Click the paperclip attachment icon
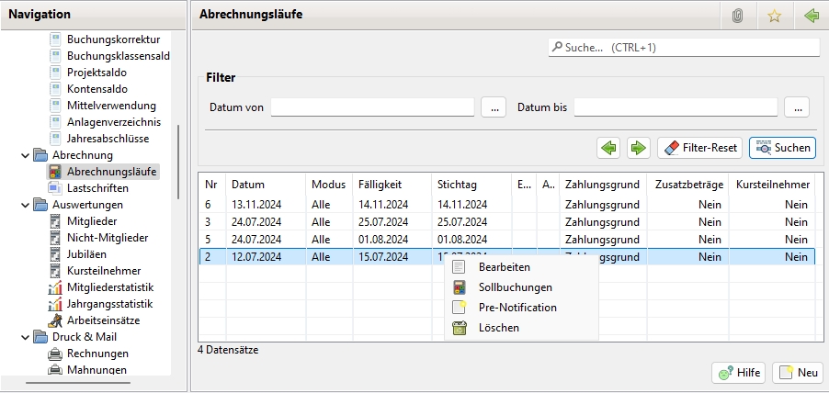Viewport: 829px width, 393px height. pyautogui.click(x=737, y=16)
